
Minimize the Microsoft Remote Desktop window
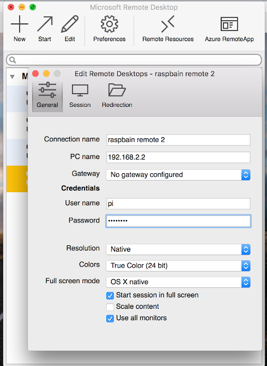point(22,7)
